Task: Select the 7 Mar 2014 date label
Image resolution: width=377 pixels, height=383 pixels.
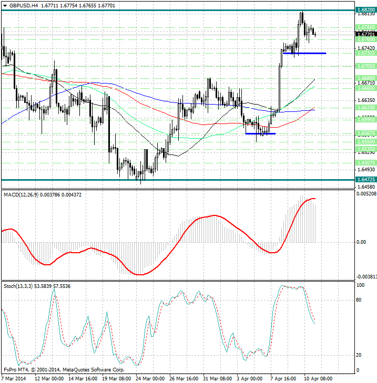Action: click(x=14, y=378)
